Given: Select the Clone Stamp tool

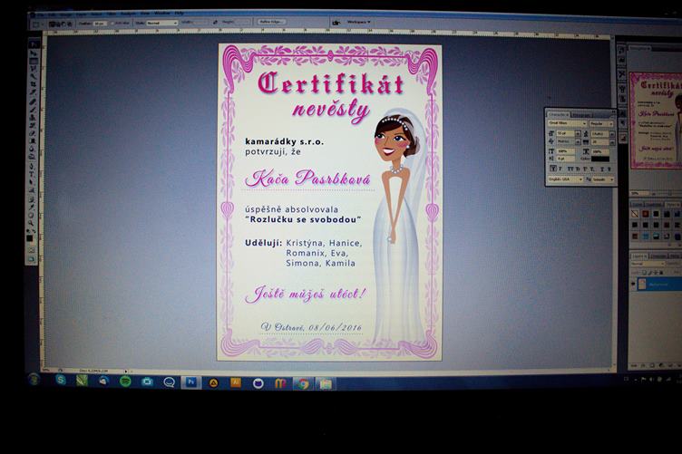Looking at the screenshot, I should click(x=34, y=117).
